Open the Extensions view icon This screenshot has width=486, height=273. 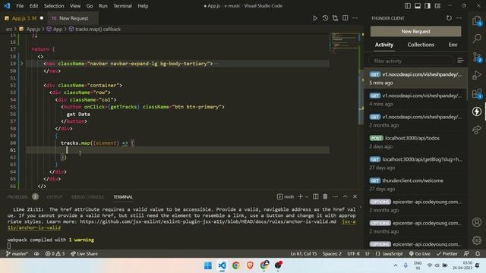click(477, 93)
